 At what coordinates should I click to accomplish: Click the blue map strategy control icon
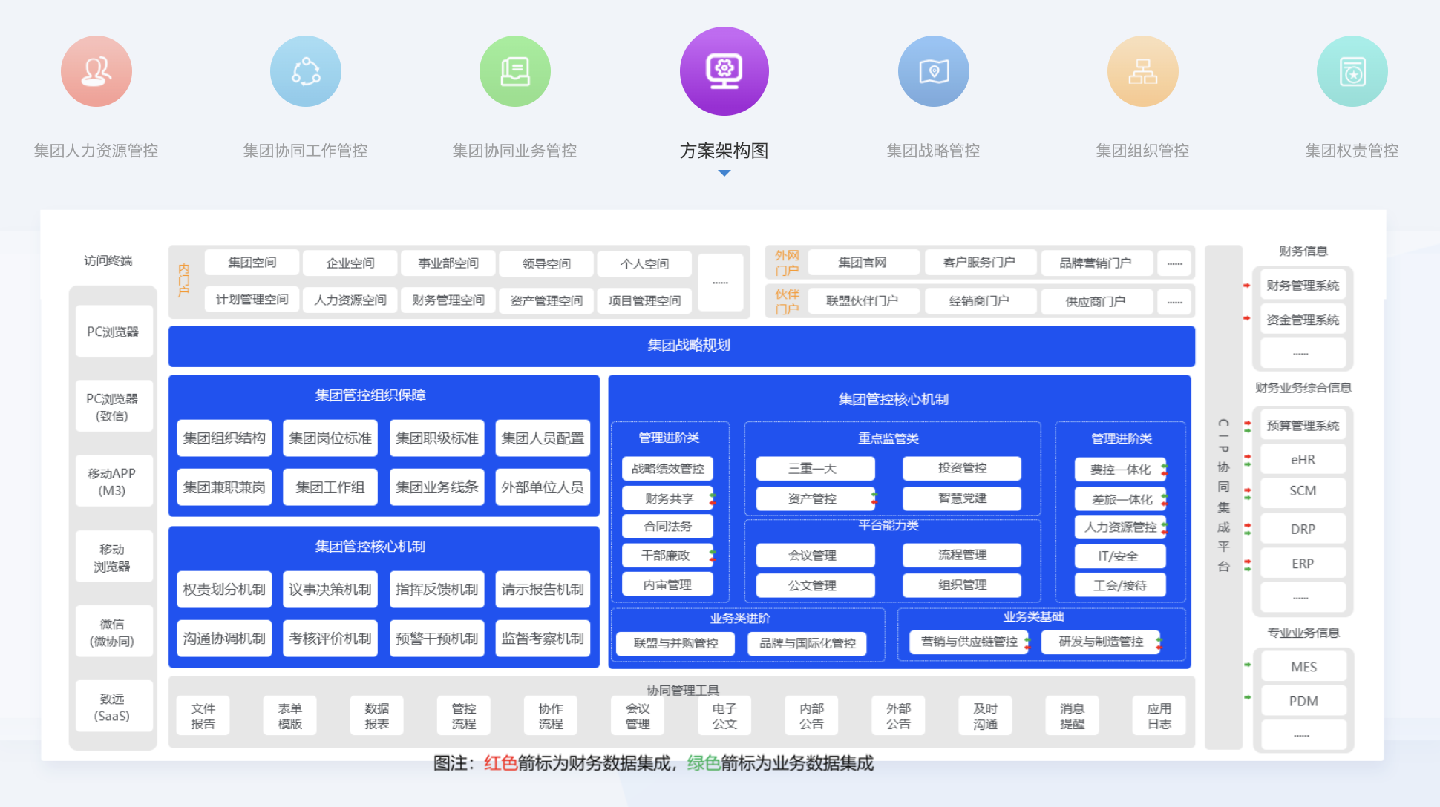934,71
